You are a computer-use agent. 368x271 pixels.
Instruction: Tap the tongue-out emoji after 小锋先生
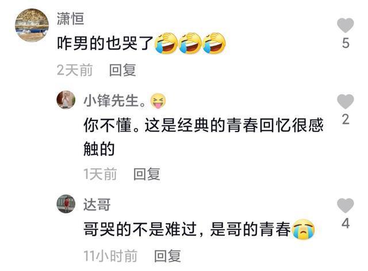pyautogui.click(x=158, y=101)
